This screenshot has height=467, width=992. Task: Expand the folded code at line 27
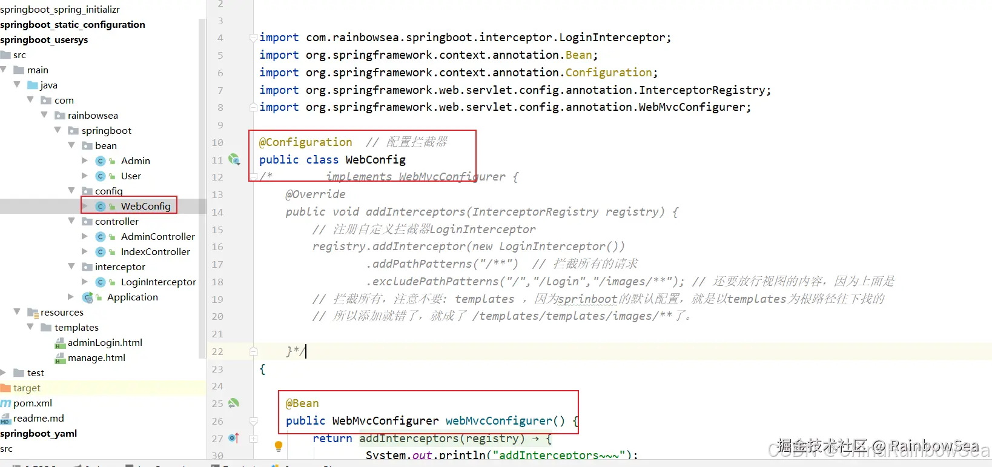tap(253, 439)
